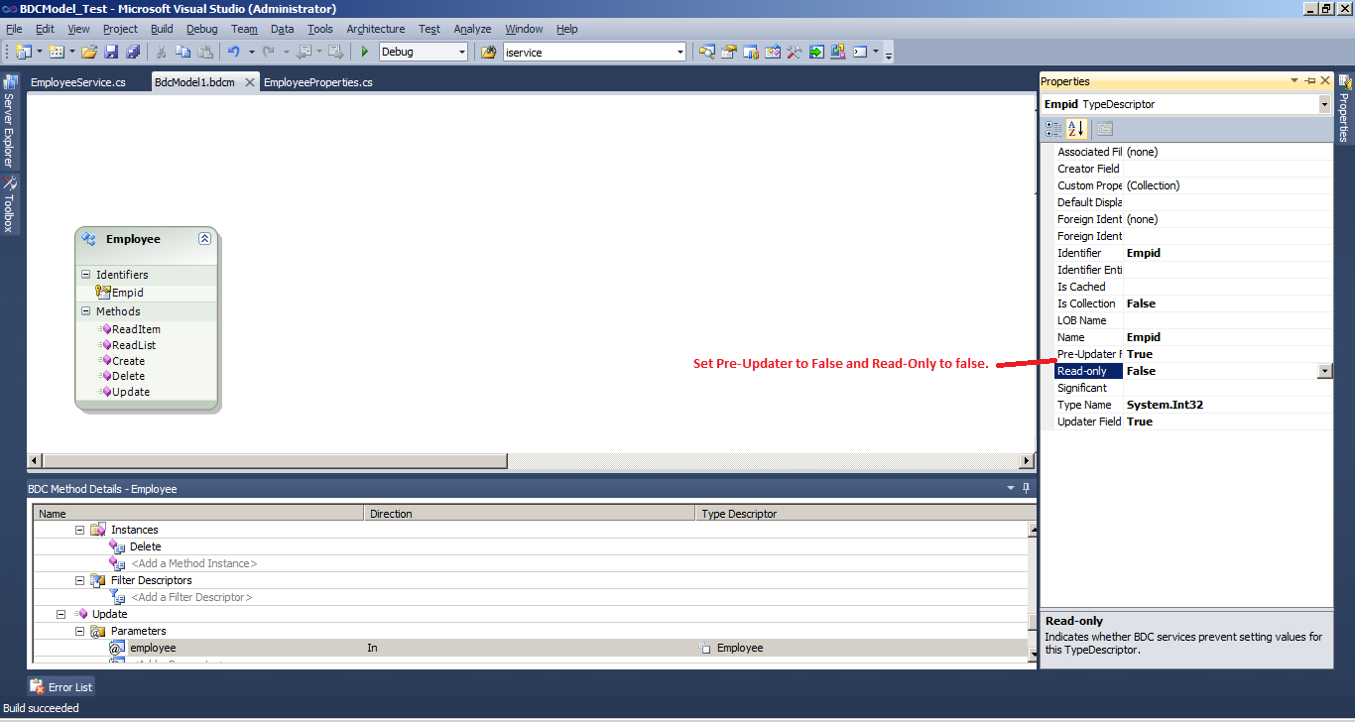
Task: Click the Find in Files icon
Action: coord(488,52)
